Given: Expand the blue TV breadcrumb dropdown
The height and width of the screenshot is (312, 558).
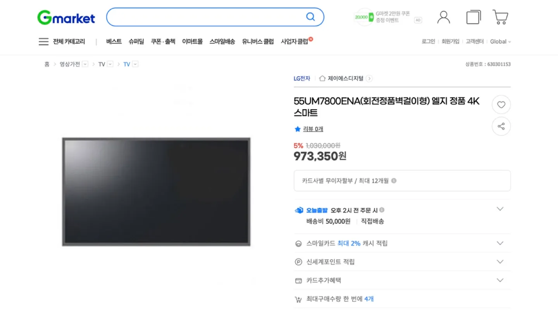Looking at the screenshot, I should pyautogui.click(x=135, y=64).
